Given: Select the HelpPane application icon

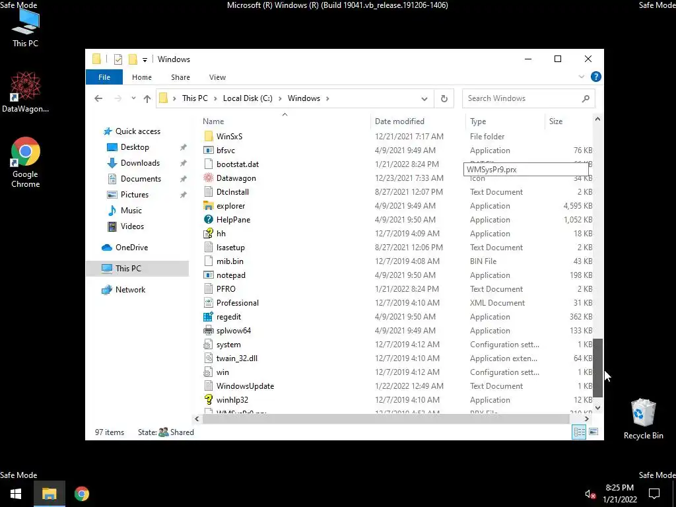Looking at the screenshot, I should [x=209, y=219].
